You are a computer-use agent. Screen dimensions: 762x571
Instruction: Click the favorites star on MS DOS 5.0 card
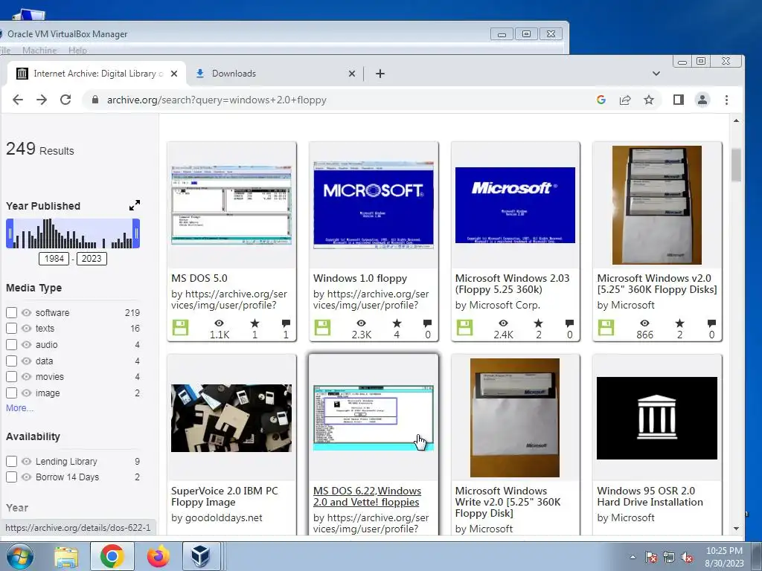pyautogui.click(x=254, y=323)
